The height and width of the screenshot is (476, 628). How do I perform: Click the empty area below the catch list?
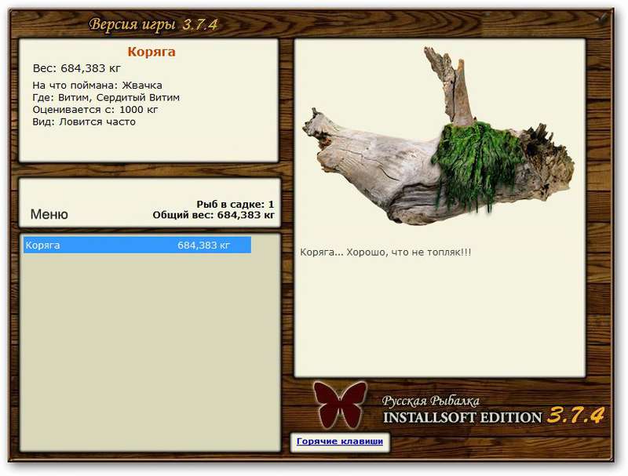pyautogui.click(x=150, y=352)
